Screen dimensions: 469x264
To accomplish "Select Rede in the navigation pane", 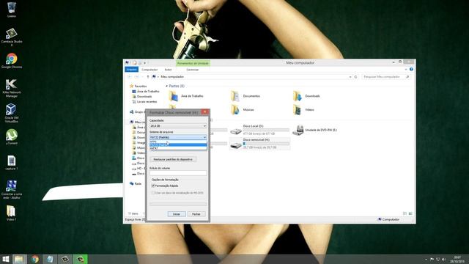I will (x=138, y=184).
